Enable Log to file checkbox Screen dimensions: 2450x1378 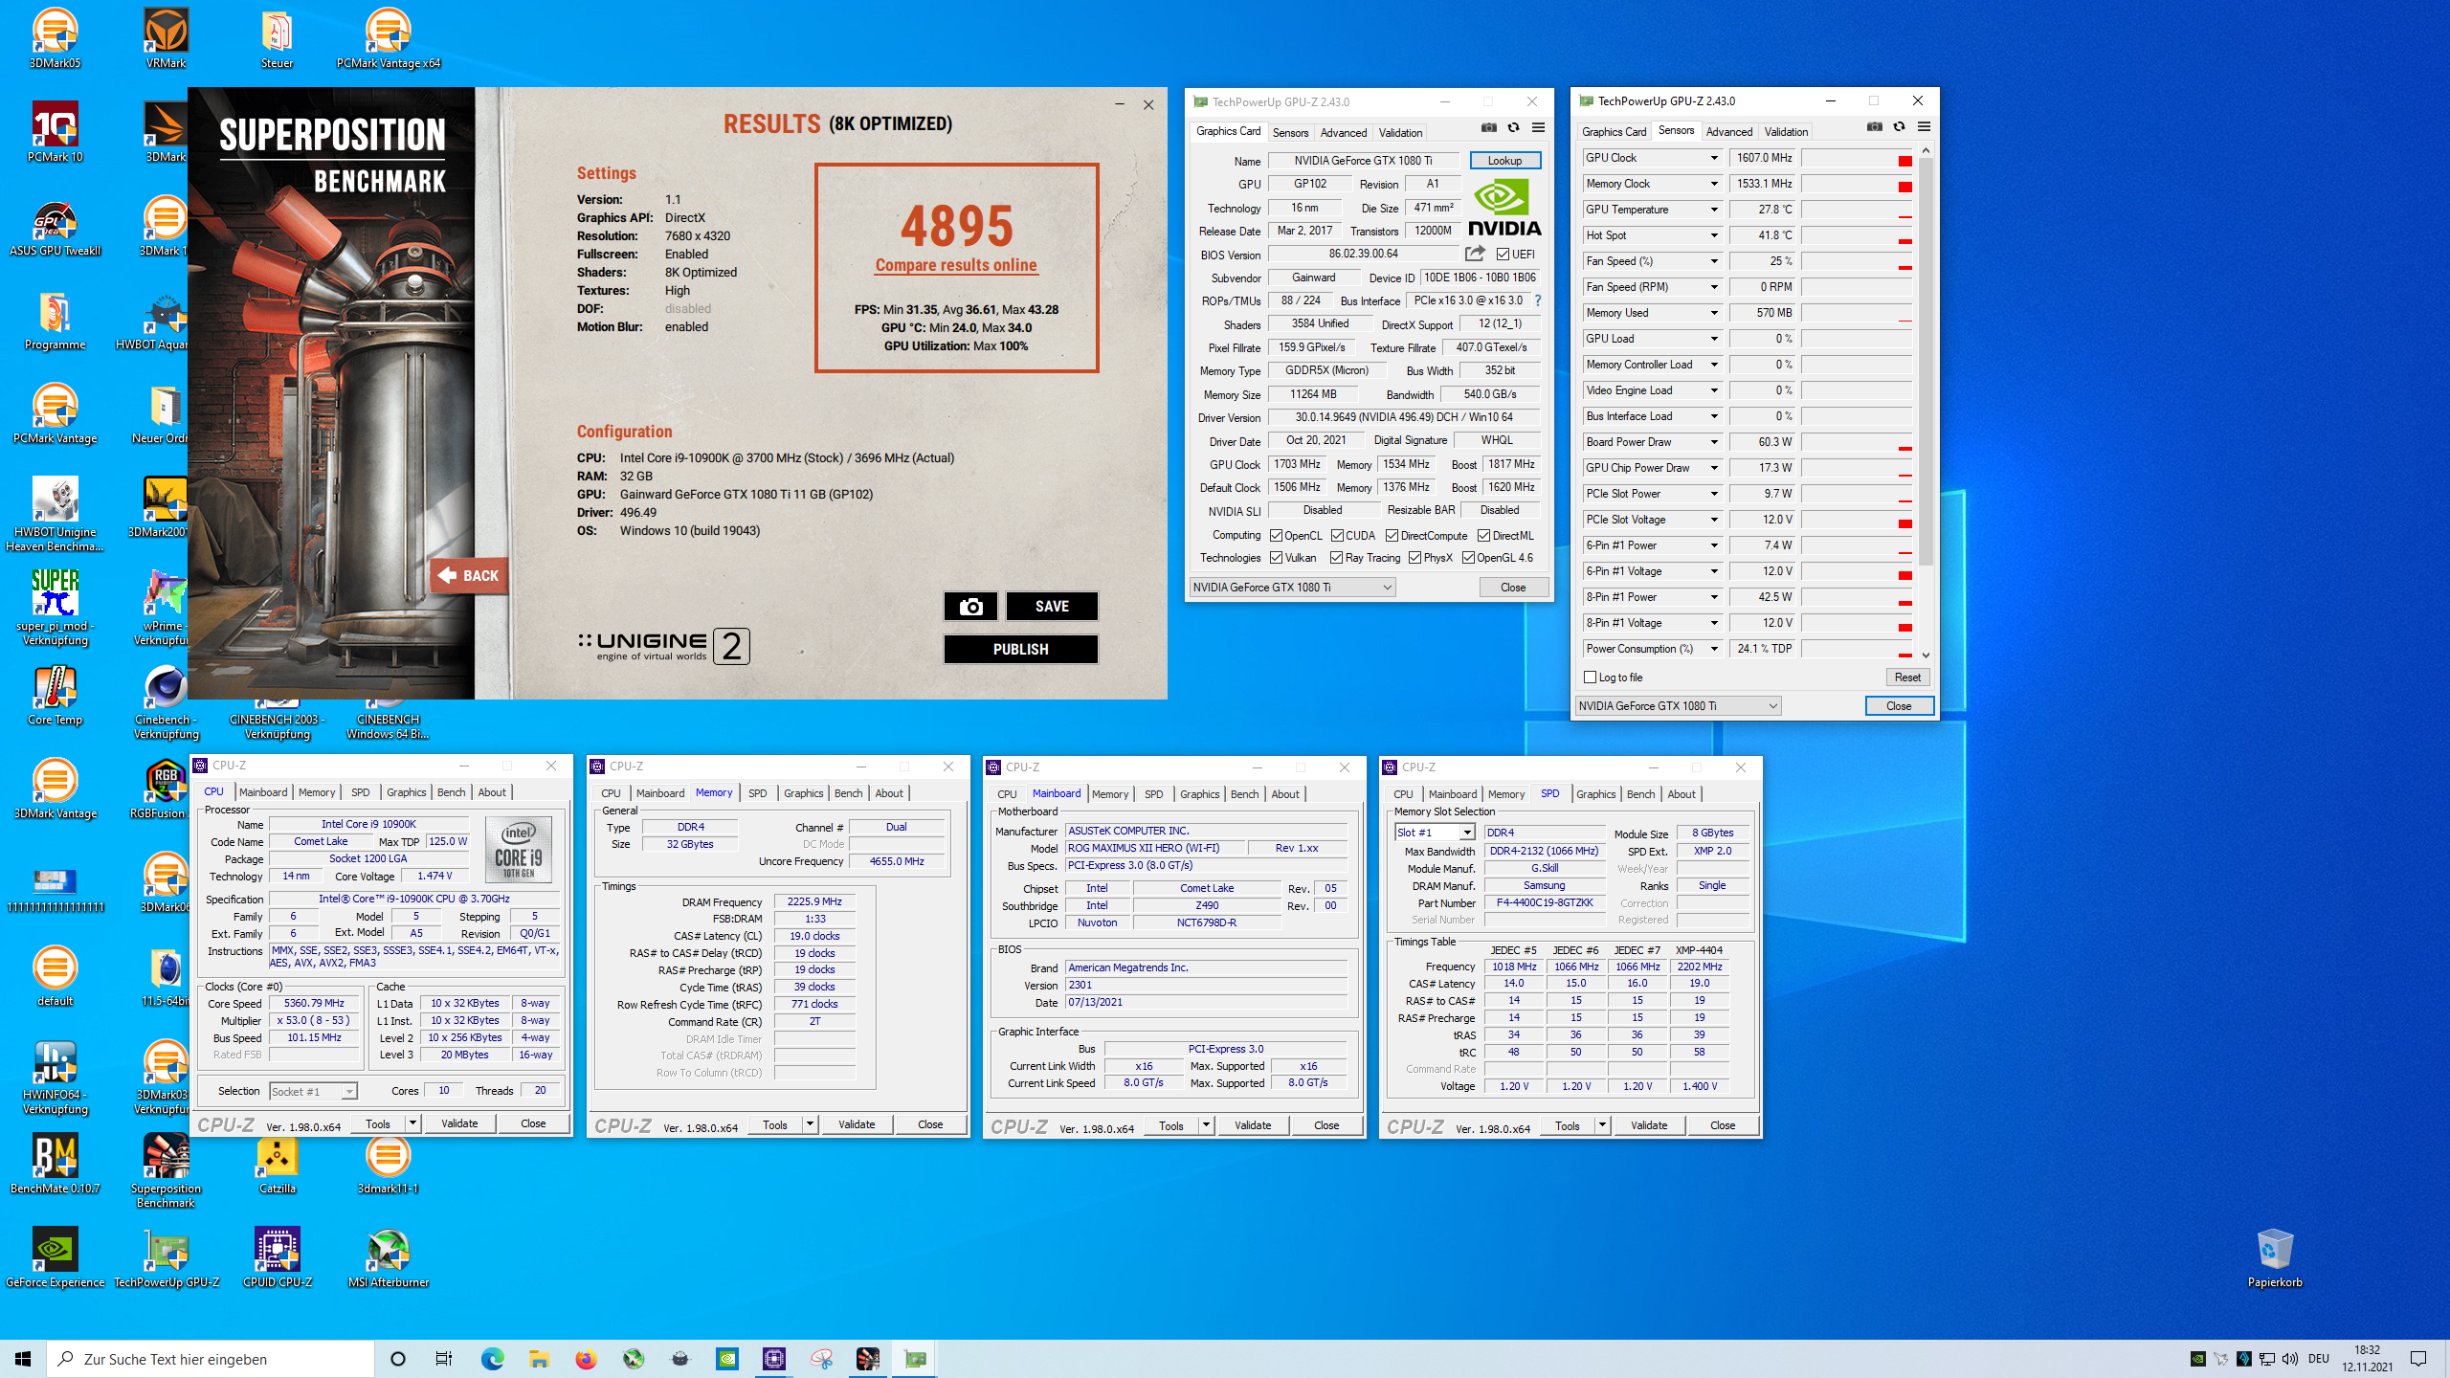(x=1591, y=678)
